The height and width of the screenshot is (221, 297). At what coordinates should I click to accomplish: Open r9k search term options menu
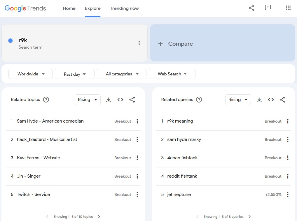[139, 43]
